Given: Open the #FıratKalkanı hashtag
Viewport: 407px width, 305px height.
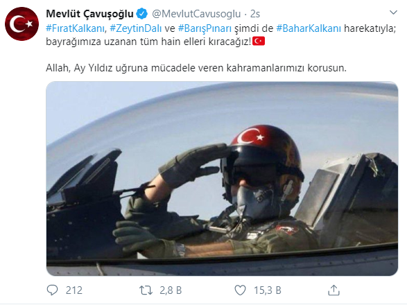Looking at the screenshot, I should point(76,28).
